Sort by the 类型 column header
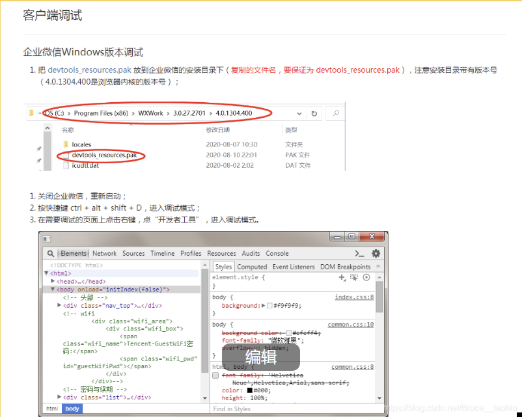 coord(291,130)
